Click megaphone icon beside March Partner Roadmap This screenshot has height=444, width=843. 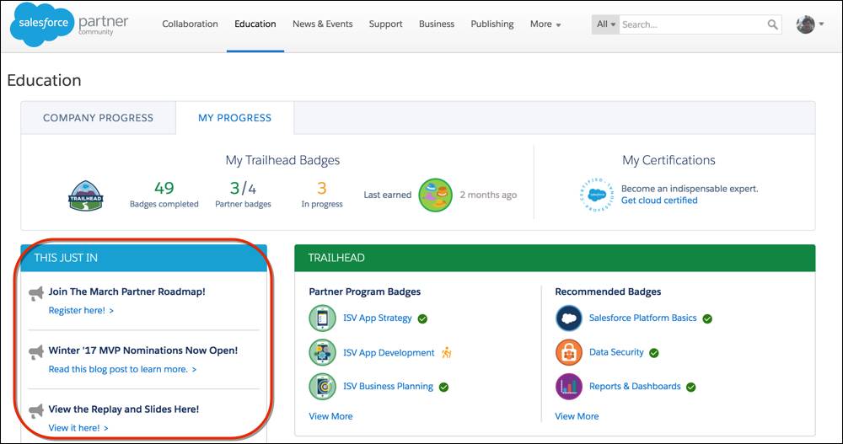(x=36, y=293)
